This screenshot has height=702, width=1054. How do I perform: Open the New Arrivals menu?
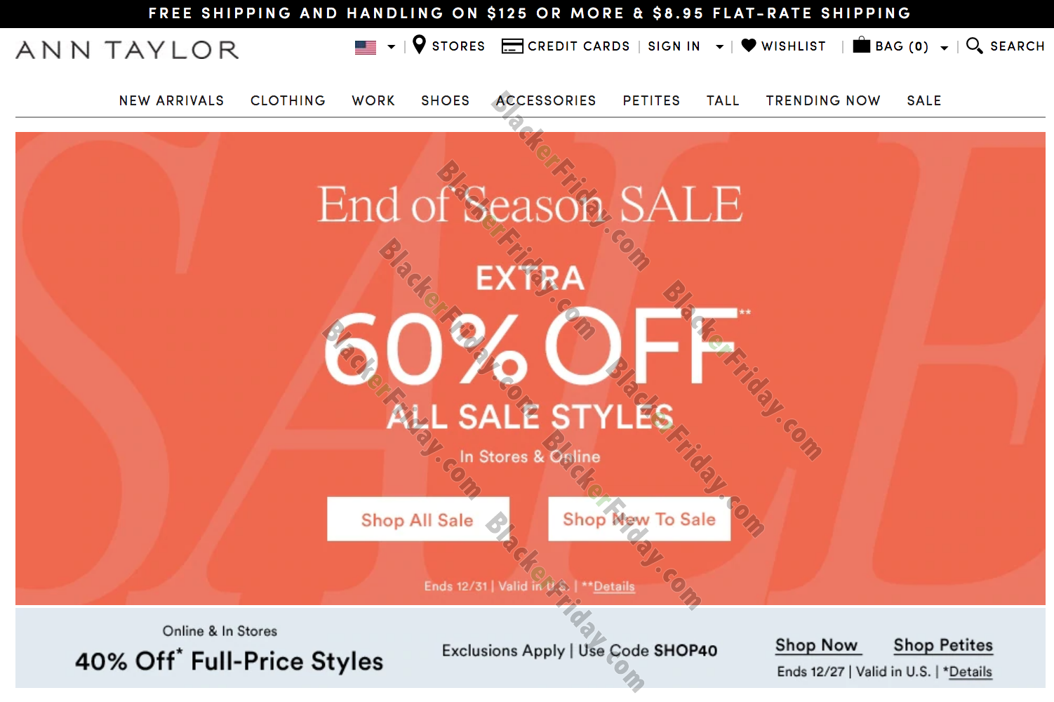pyautogui.click(x=171, y=100)
